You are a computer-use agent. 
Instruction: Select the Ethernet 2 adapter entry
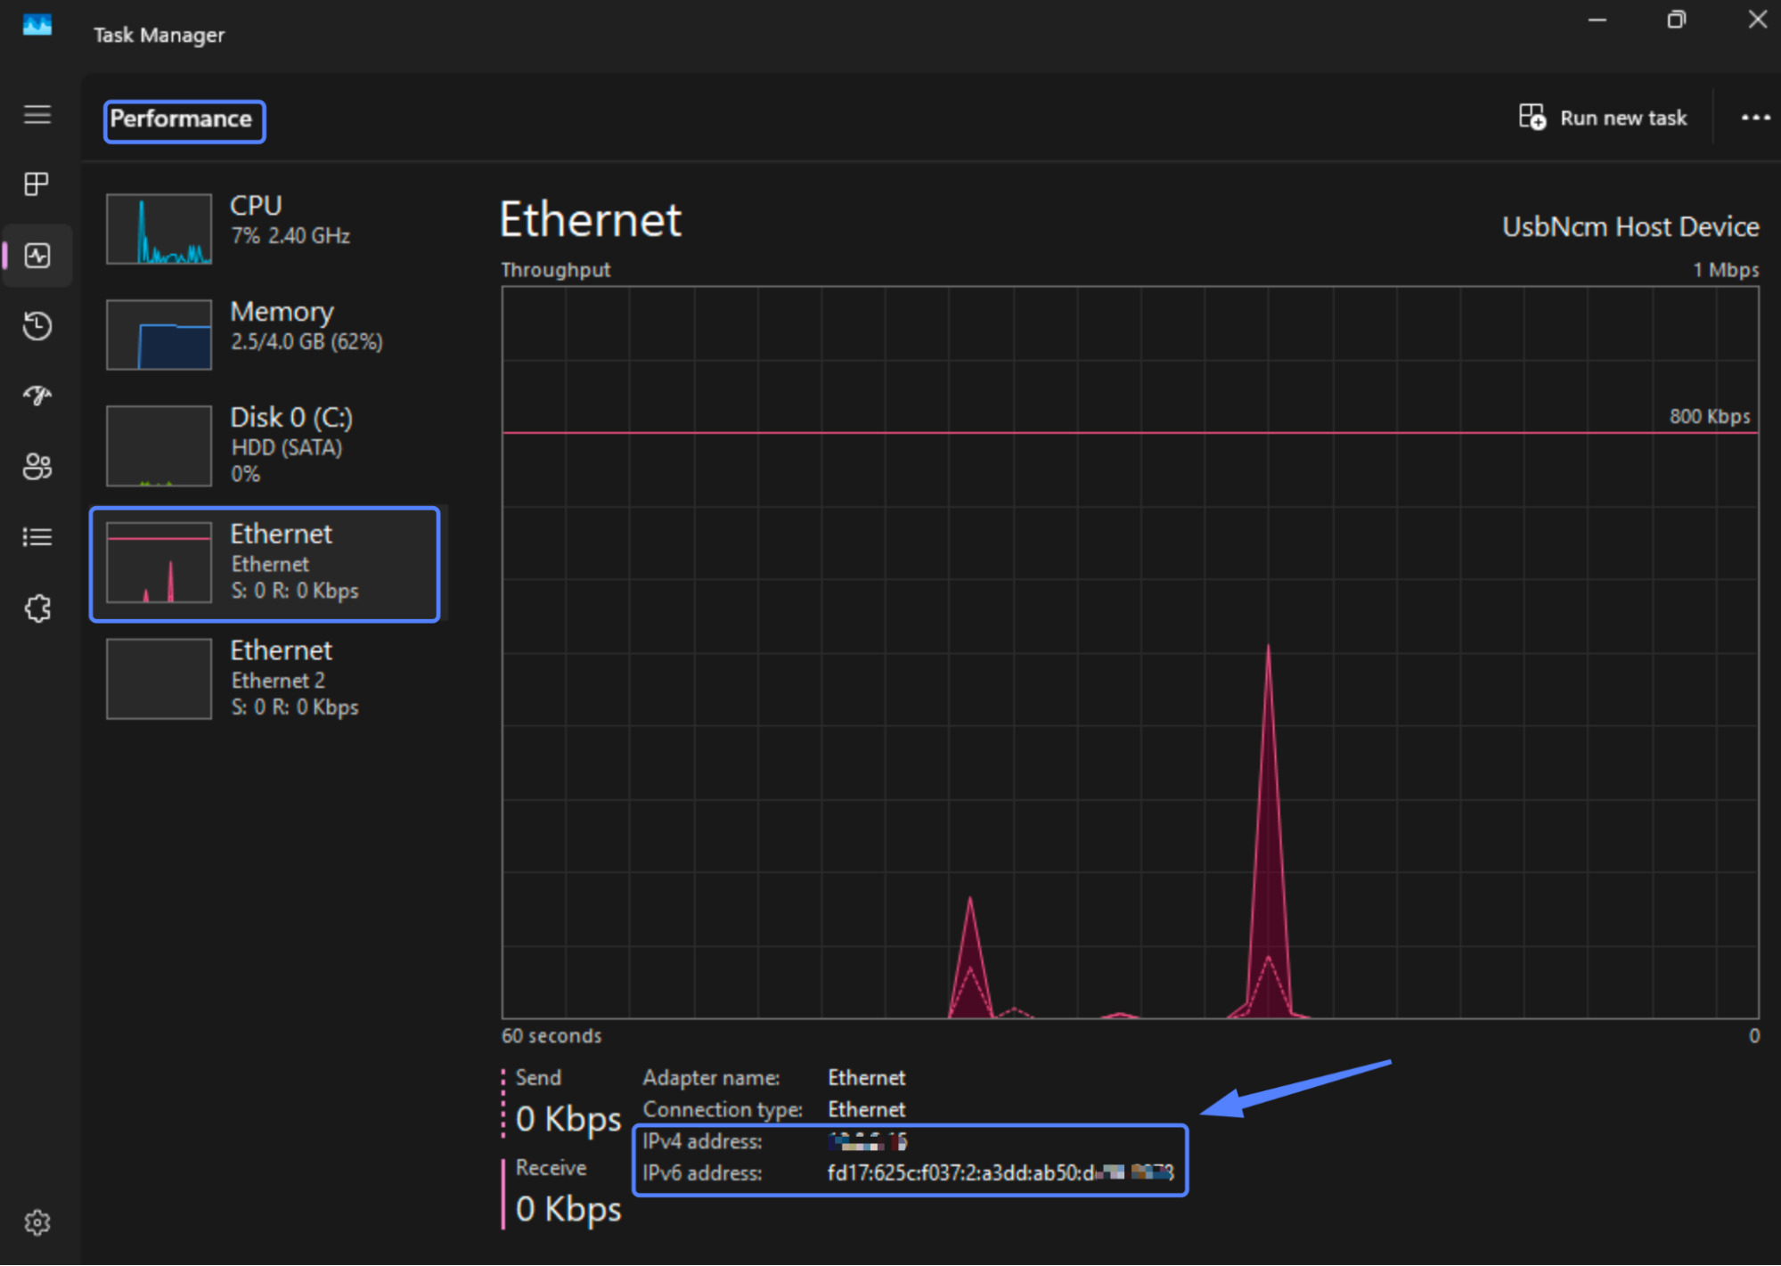coord(267,678)
